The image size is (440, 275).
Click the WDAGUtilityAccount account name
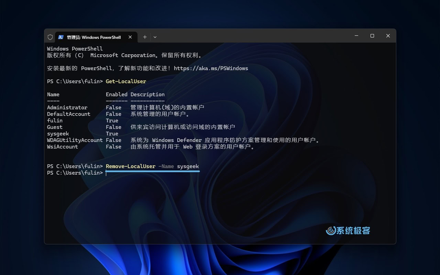[x=75, y=140]
